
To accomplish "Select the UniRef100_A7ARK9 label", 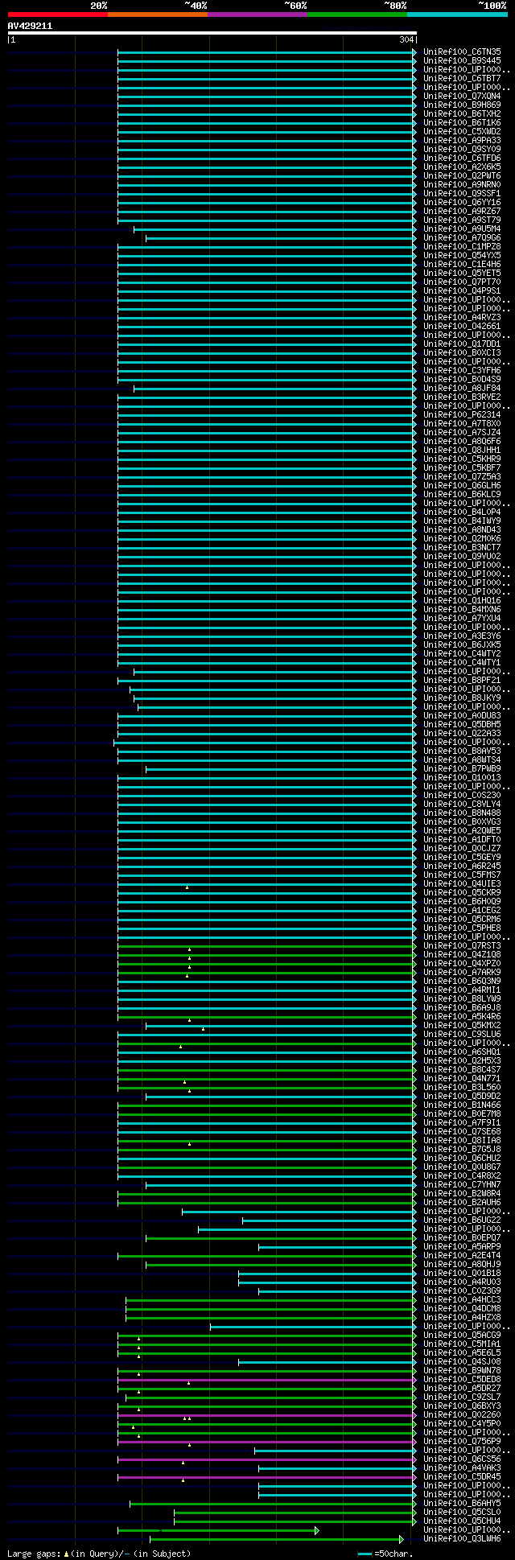I will [462, 972].
